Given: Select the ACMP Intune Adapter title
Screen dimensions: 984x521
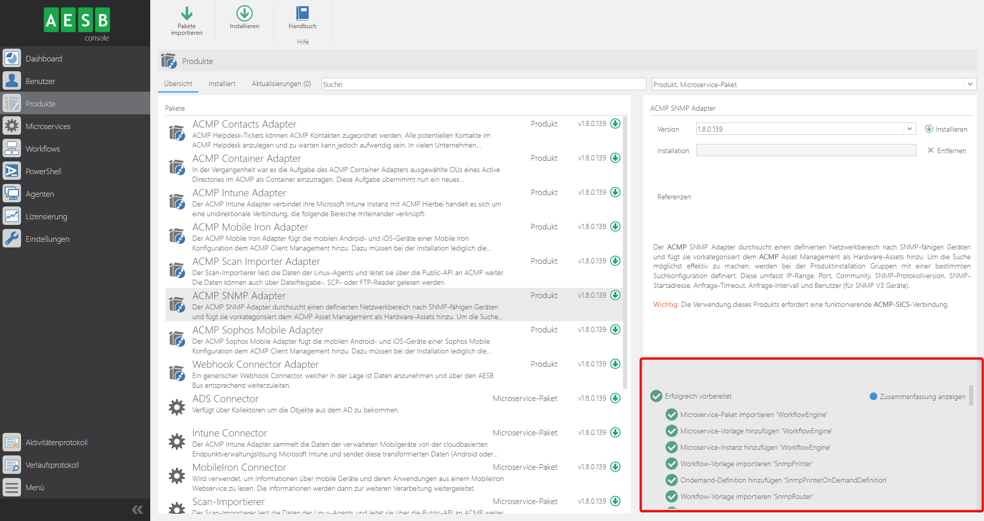Looking at the screenshot, I should (239, 193).
